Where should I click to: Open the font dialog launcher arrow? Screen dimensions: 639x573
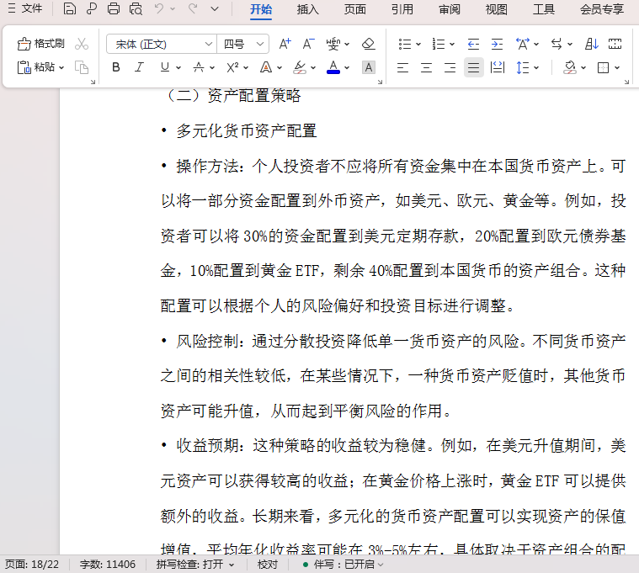click(x=380, y=82)
